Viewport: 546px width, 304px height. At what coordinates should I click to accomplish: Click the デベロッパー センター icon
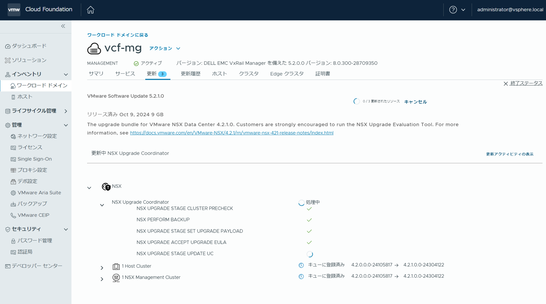pyautogui.click(x=8, y=267)
